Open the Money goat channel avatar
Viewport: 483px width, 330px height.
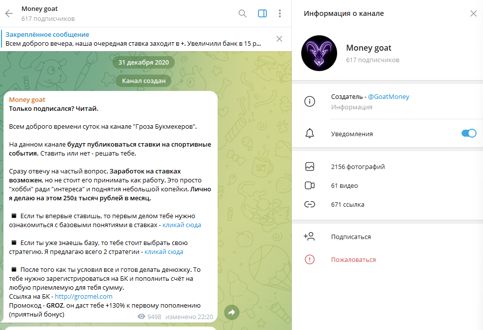pyautogui.click(x=319, y=53)
